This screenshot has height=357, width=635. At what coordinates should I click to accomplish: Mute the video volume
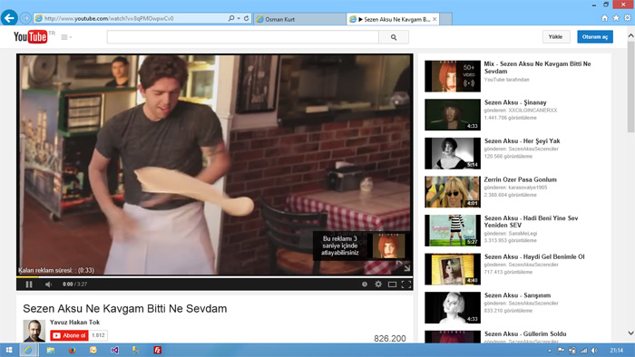pyautogui.click(x=48, y=285)
